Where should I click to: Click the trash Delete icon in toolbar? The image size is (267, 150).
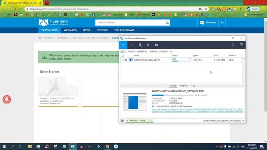[148, 45]
